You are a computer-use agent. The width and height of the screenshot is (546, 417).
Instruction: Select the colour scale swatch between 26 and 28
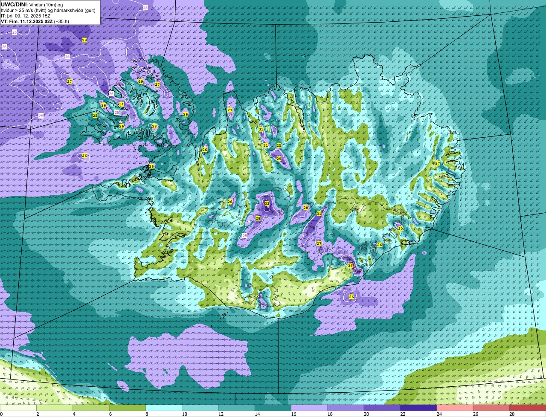pos(491,408)
